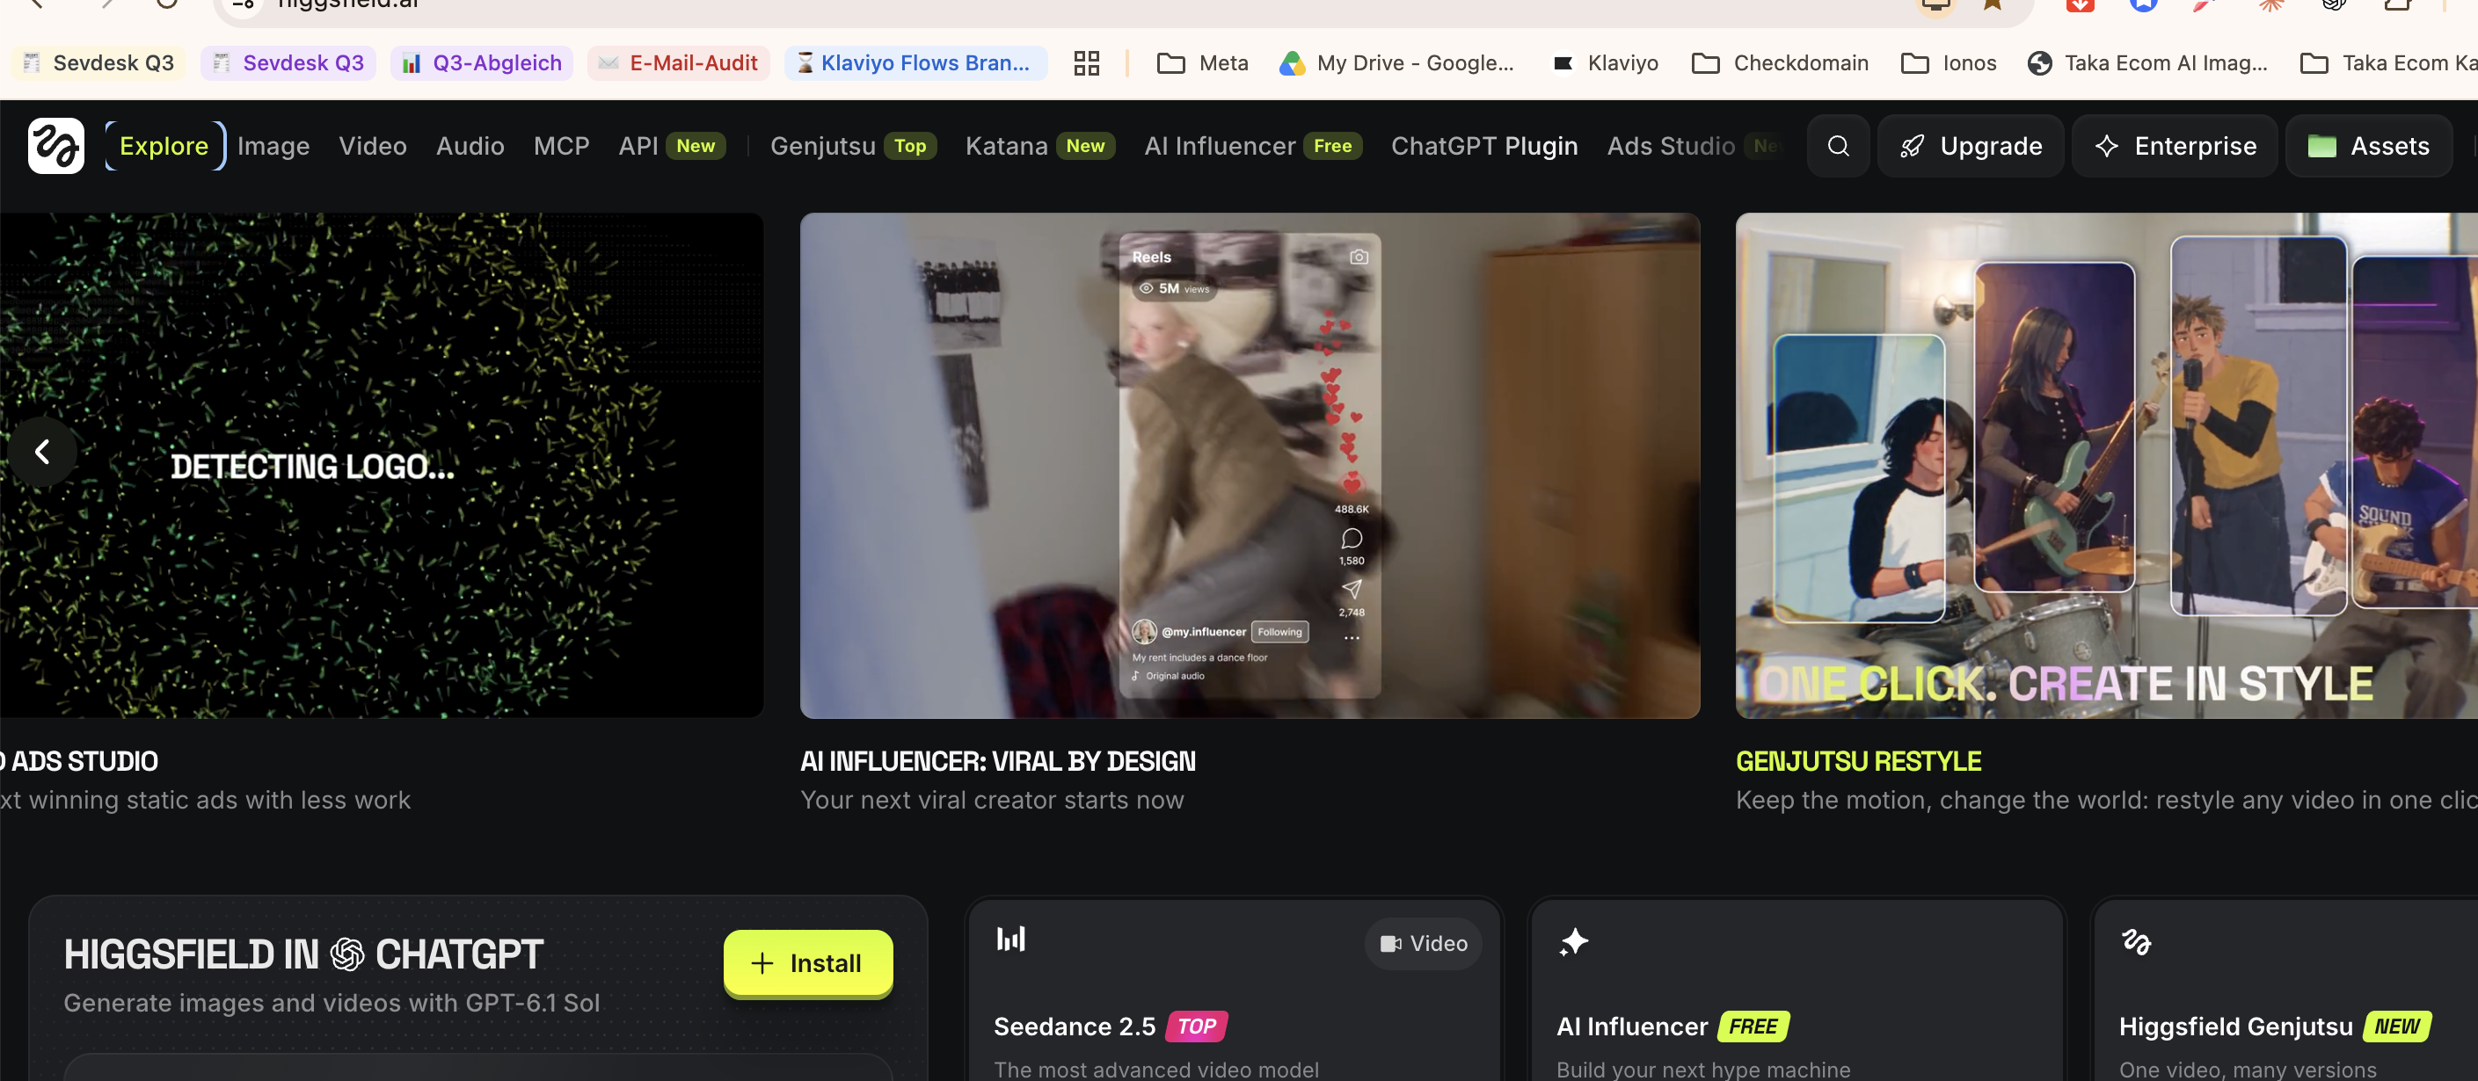Screen dimensions: 2478x1081
Task: Click the Seedance 2.5 card title
Action: click(1075, 1027)
